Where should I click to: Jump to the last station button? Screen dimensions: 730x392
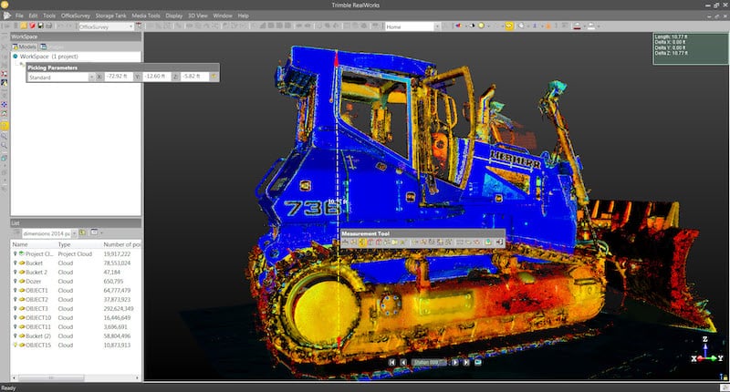[x=466, y=362]
